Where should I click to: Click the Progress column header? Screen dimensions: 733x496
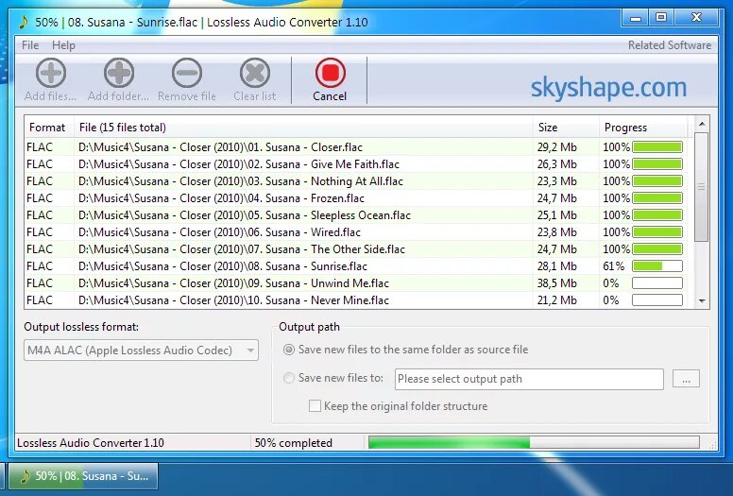pos(643,128)
